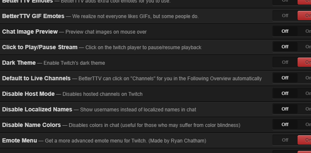This screenshot has height=153, width=311.
Task: Turn off BetterTTV Emotes at top
Action: click(285, 2)
